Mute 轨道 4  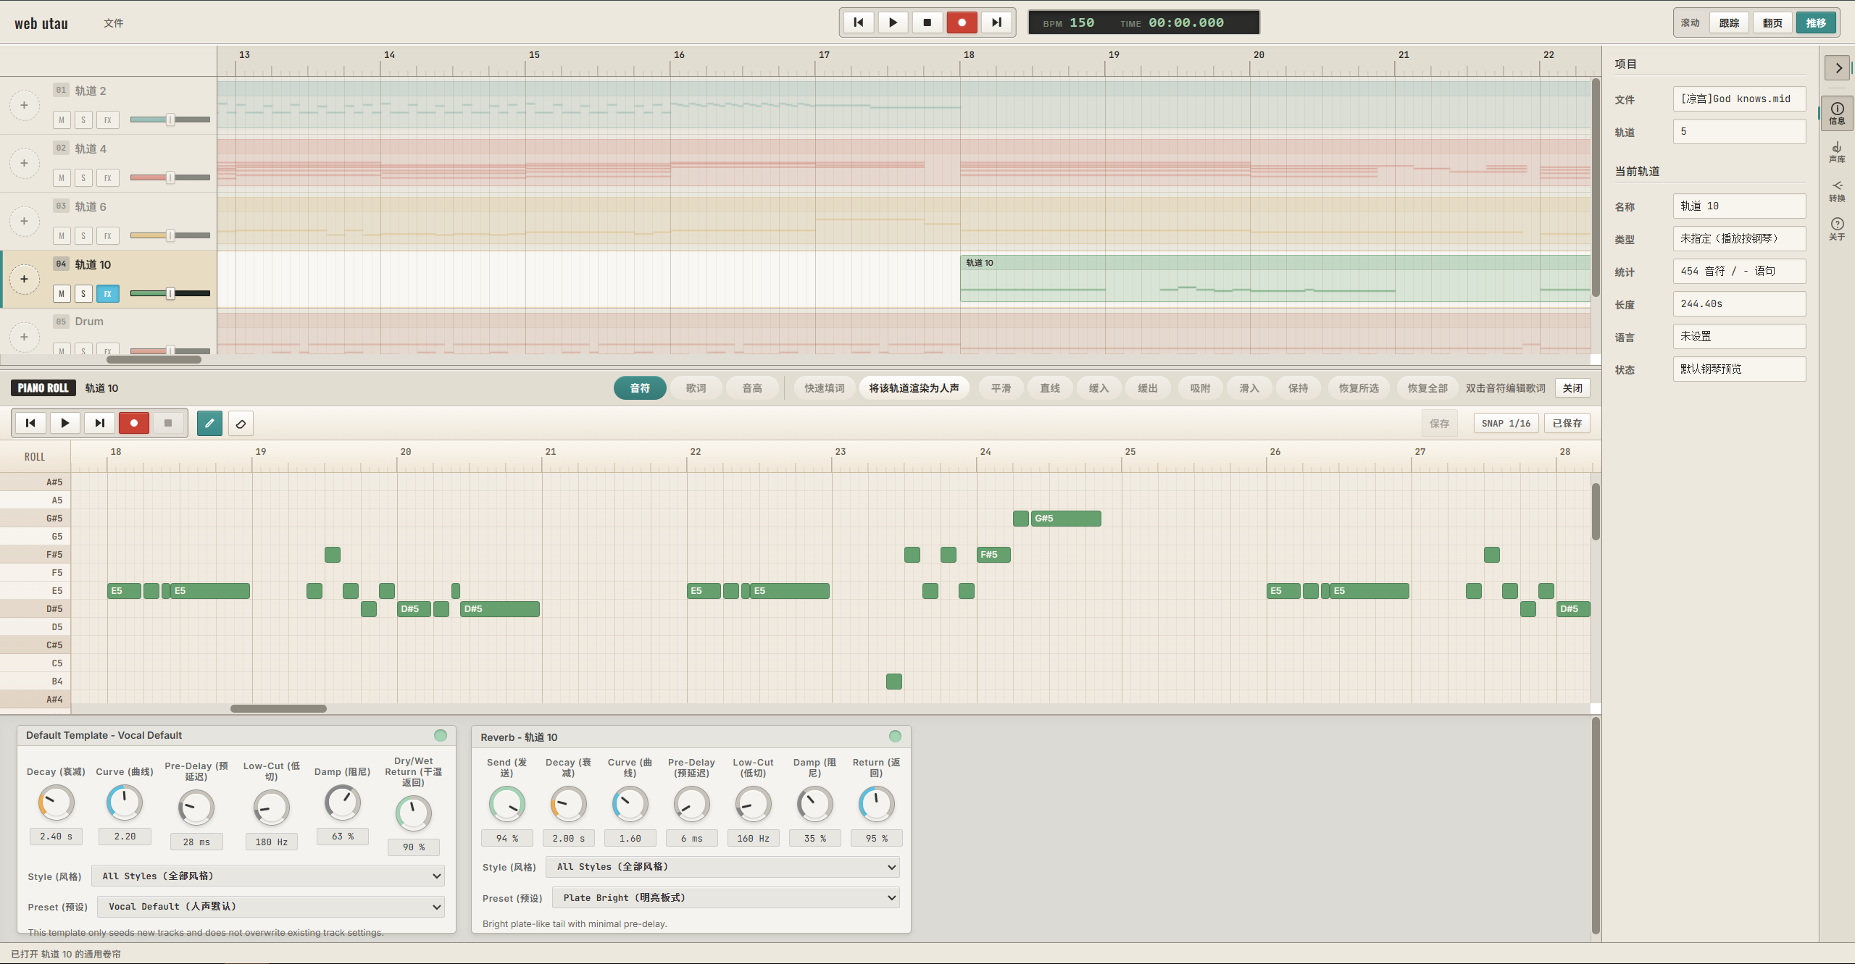62,178
